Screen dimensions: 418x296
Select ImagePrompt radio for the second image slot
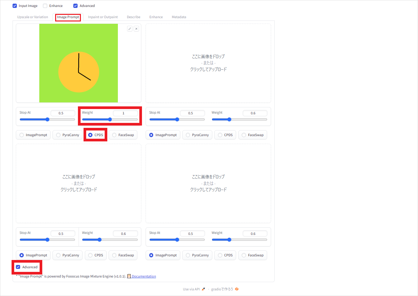(152, 135)
